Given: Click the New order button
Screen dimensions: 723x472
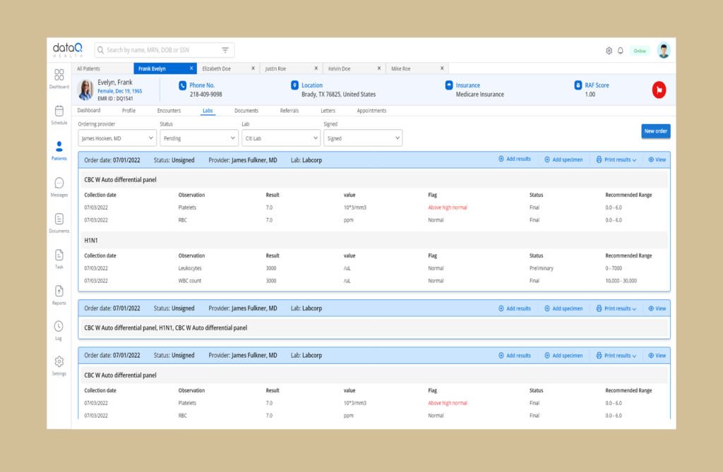Looking at the screenshot, I should click(656, 131).
